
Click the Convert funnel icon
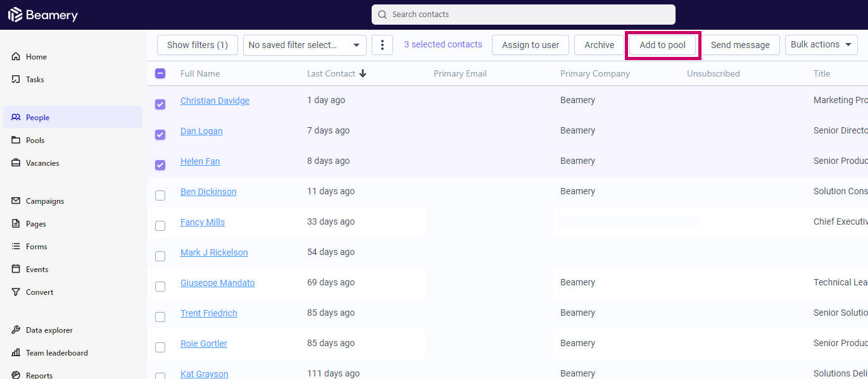click(x=16, y=292)
